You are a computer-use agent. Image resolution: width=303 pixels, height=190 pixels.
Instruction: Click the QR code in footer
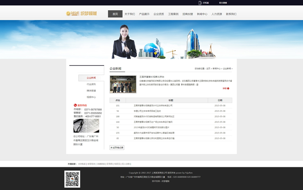(72, 179)
